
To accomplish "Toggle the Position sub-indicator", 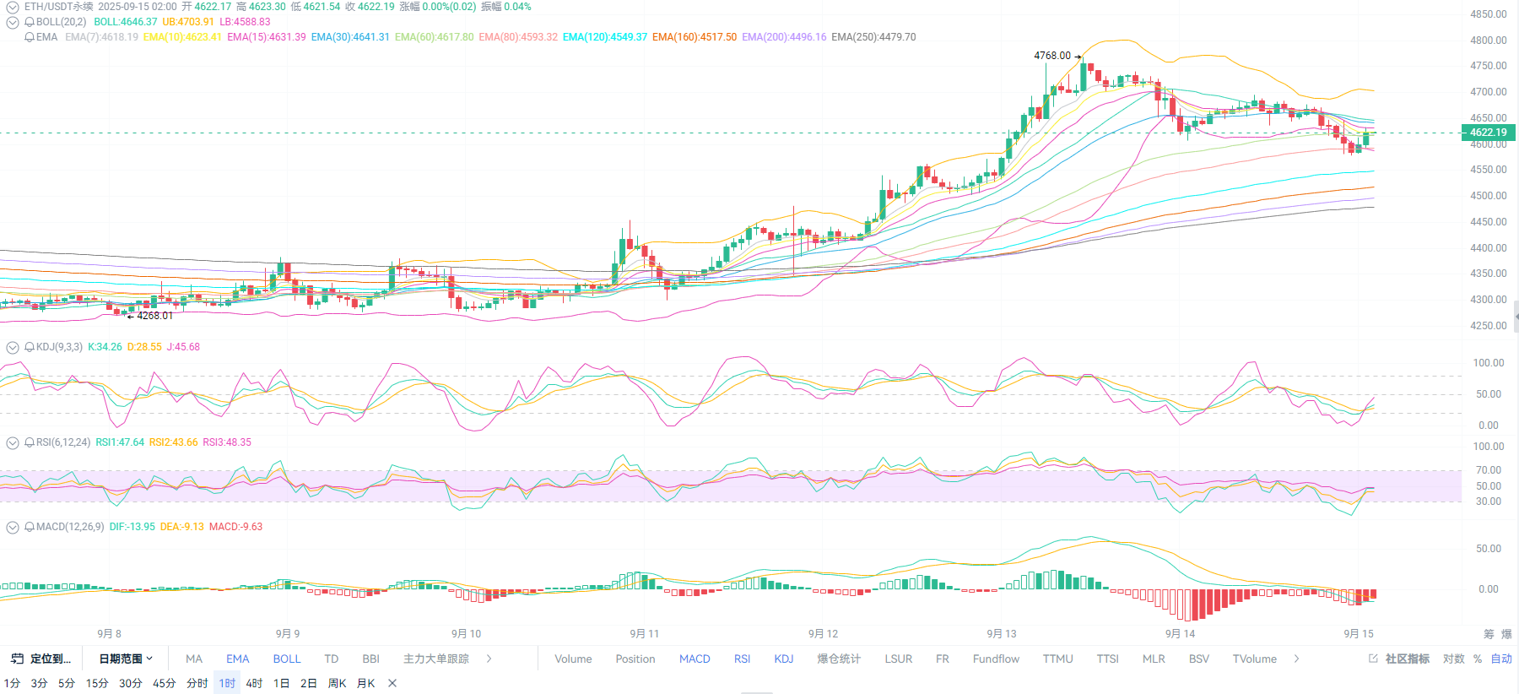I will coord(635,659).
